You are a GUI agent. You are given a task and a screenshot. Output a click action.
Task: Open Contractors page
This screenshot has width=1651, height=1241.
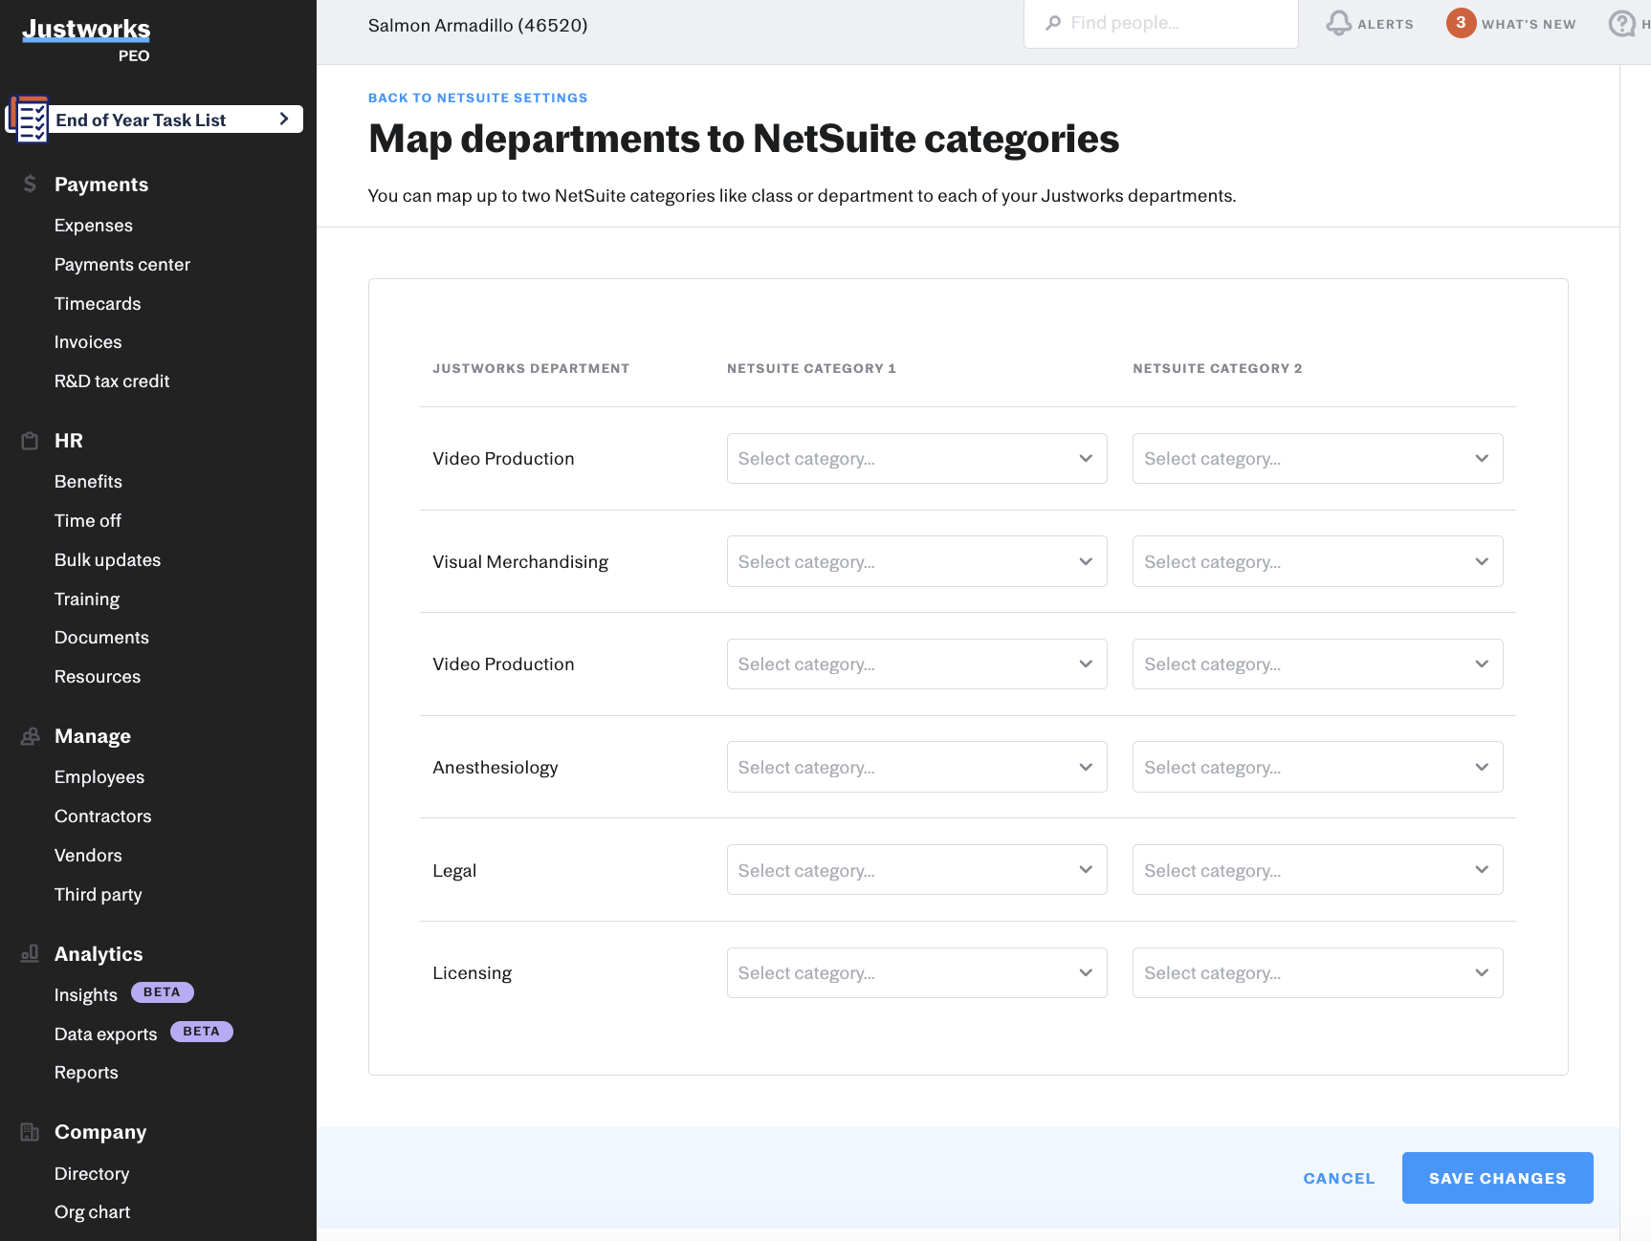tap(102, 816)
